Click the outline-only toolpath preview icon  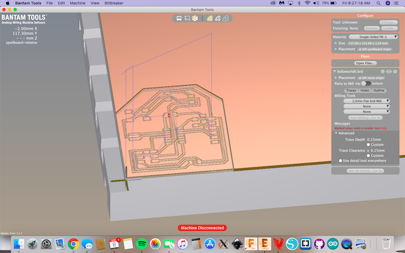tap(225, 18)
